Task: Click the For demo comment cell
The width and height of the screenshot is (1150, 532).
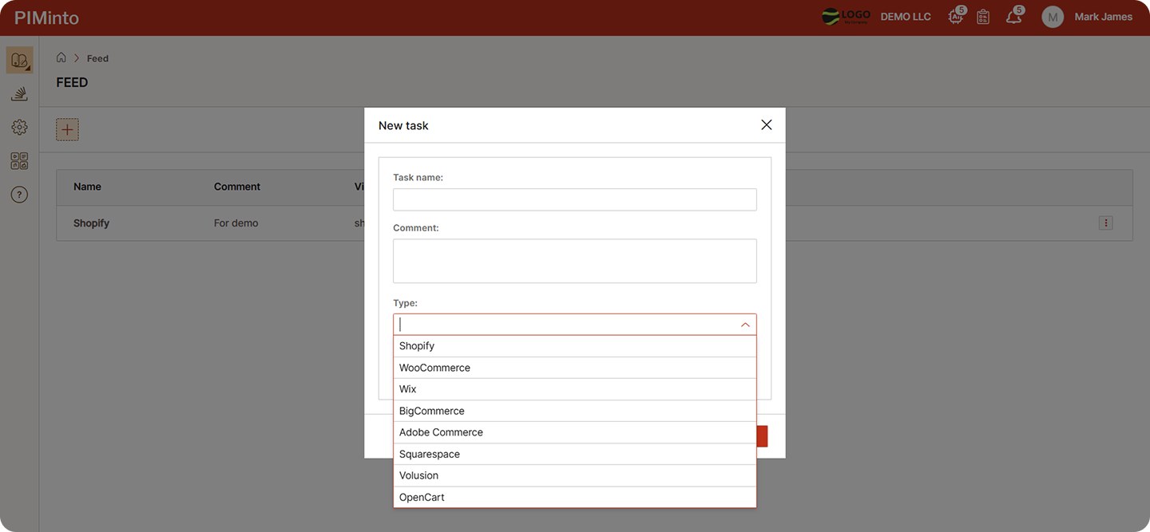Action: [x=236, y=223]
